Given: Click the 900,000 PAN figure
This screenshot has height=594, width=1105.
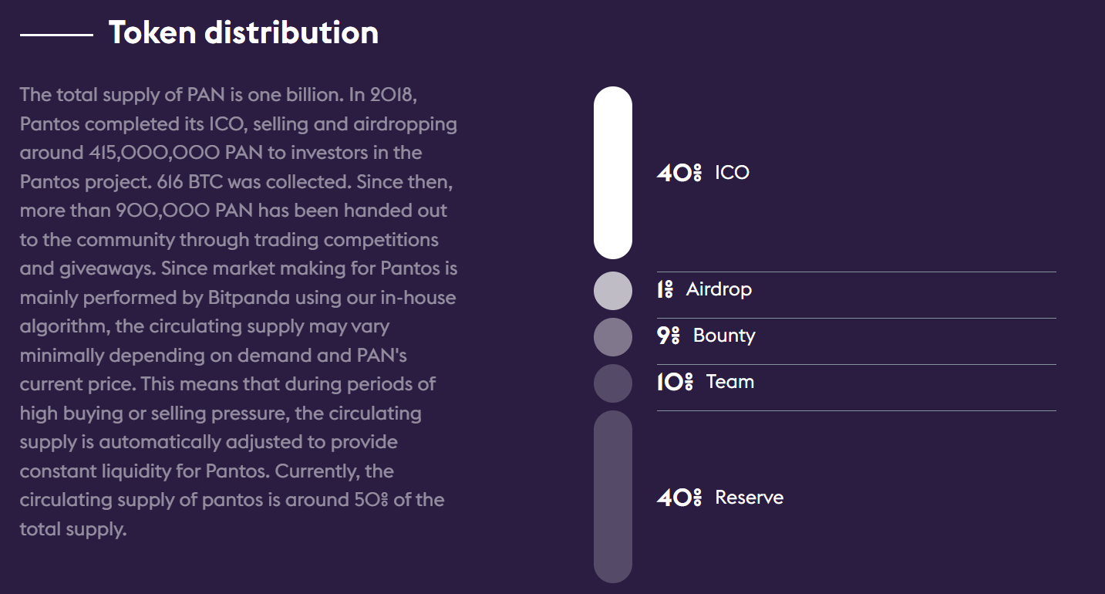Looking at the screenshot, I should point(184,211).
